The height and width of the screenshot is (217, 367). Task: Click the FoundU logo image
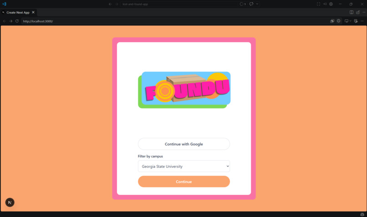184,90
